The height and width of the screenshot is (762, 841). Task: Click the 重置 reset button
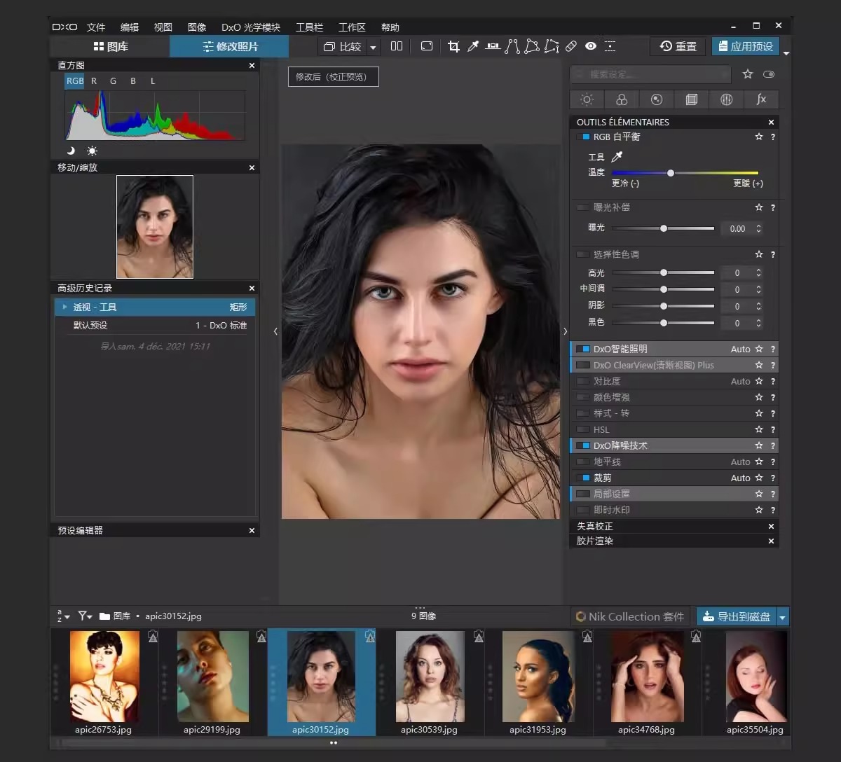[x=678, y=46]
